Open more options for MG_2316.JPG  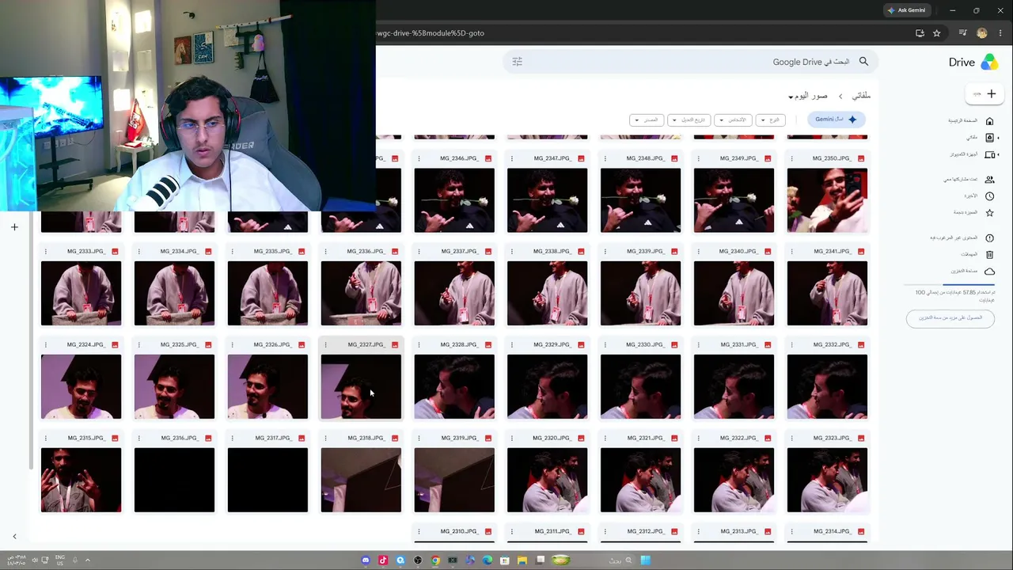pyautogui.click(x=138, y=439)
